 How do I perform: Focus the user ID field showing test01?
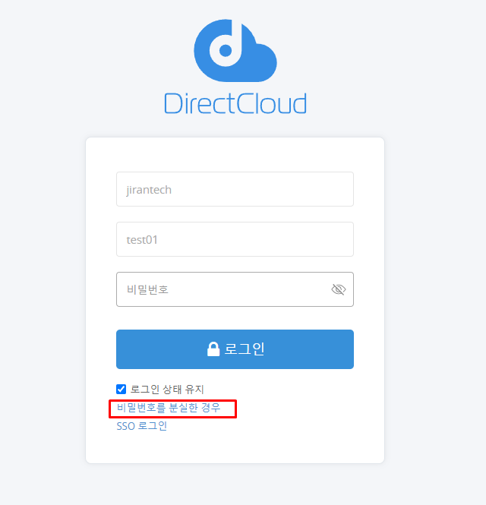click(x=235, y=239)
